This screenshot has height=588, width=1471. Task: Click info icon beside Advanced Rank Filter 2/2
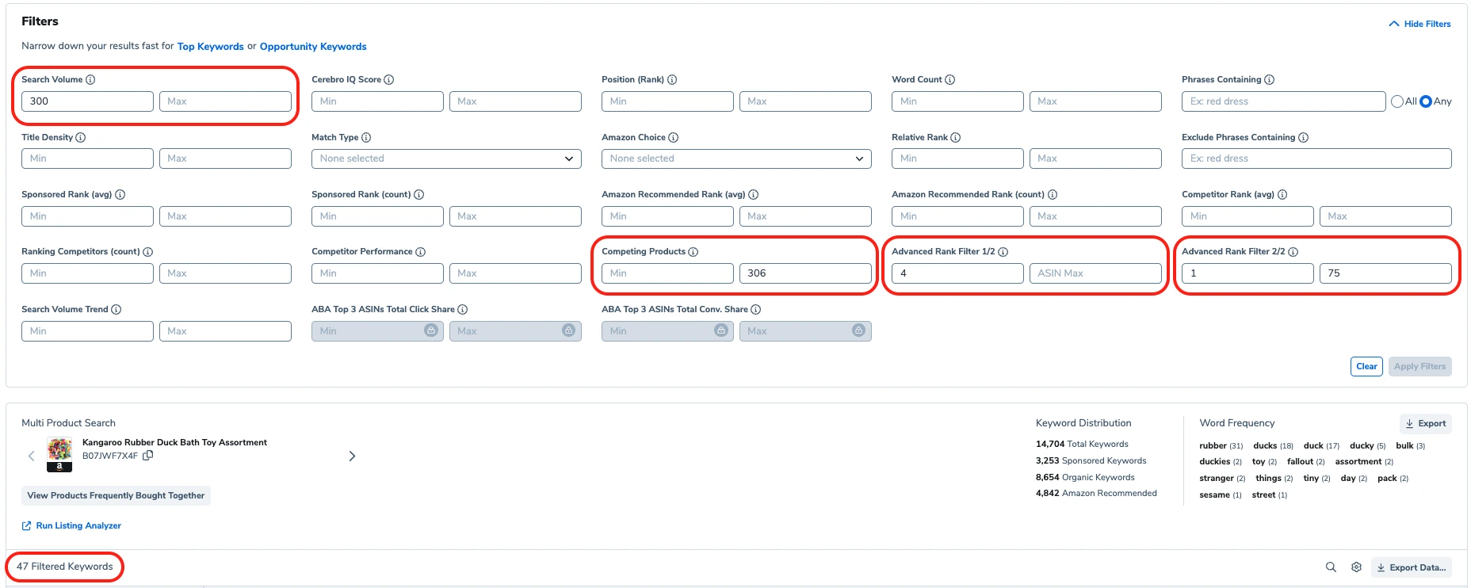tap(1293, 252)
